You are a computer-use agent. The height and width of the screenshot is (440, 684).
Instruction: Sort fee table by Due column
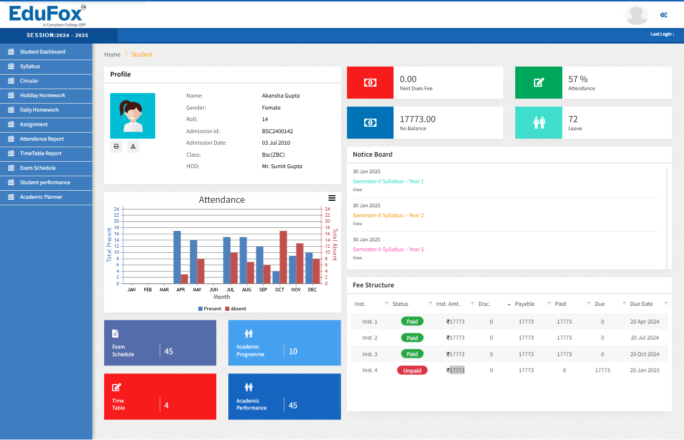[x=609, y=304]
